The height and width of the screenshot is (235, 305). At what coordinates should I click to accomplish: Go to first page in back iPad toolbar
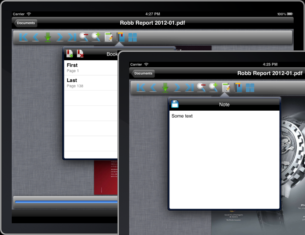click(23, 37)
